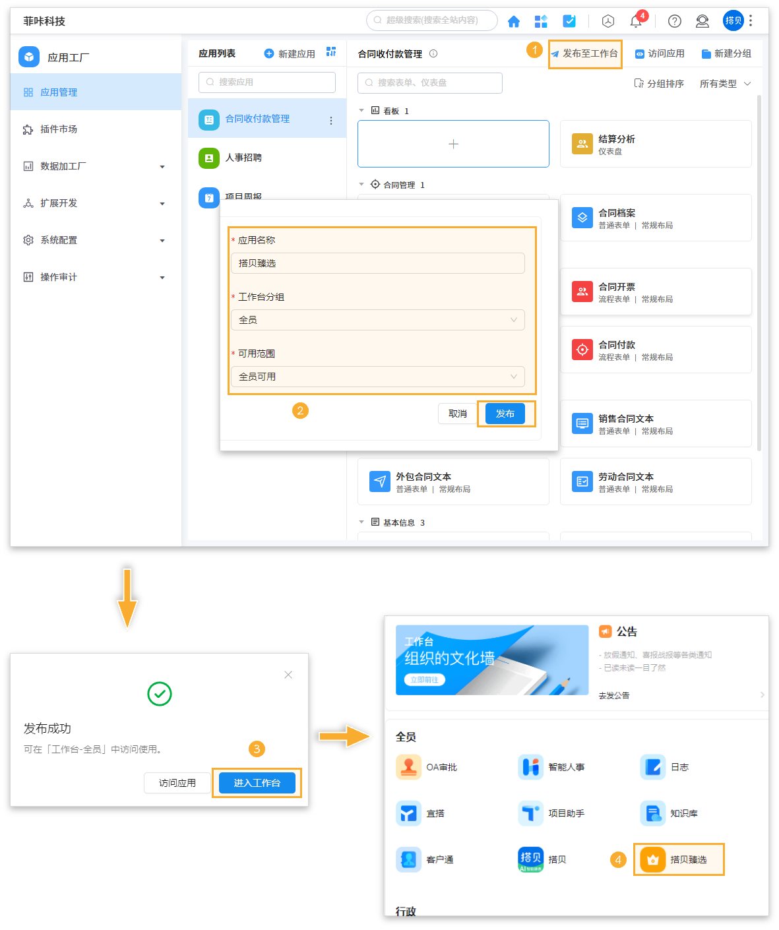Click the 搜索表单、仪表盘 search field
Viewport: 779px width, 930px height.
(429, 82)
